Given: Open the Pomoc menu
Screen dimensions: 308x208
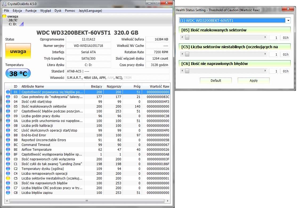Looking at the screenshot, I should [70, 11].
